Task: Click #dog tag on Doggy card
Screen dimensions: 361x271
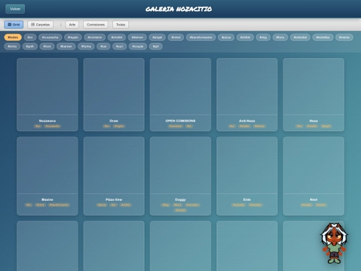Action: click(x=166, y=205)
